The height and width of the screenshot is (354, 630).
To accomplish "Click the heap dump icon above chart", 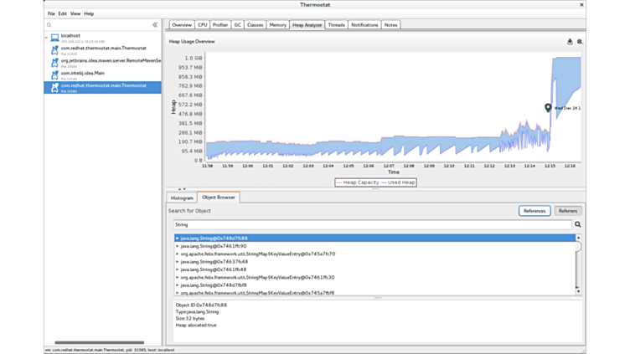I will (x=570, y=41).
